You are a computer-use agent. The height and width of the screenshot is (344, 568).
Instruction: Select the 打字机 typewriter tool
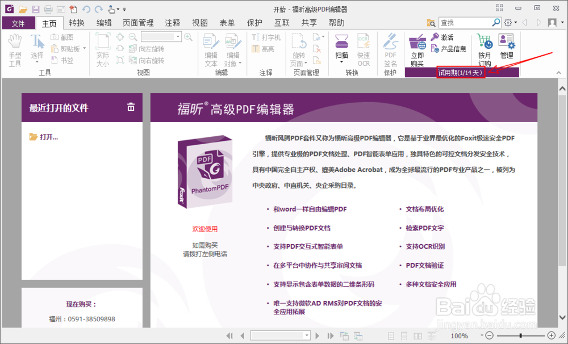266,37
